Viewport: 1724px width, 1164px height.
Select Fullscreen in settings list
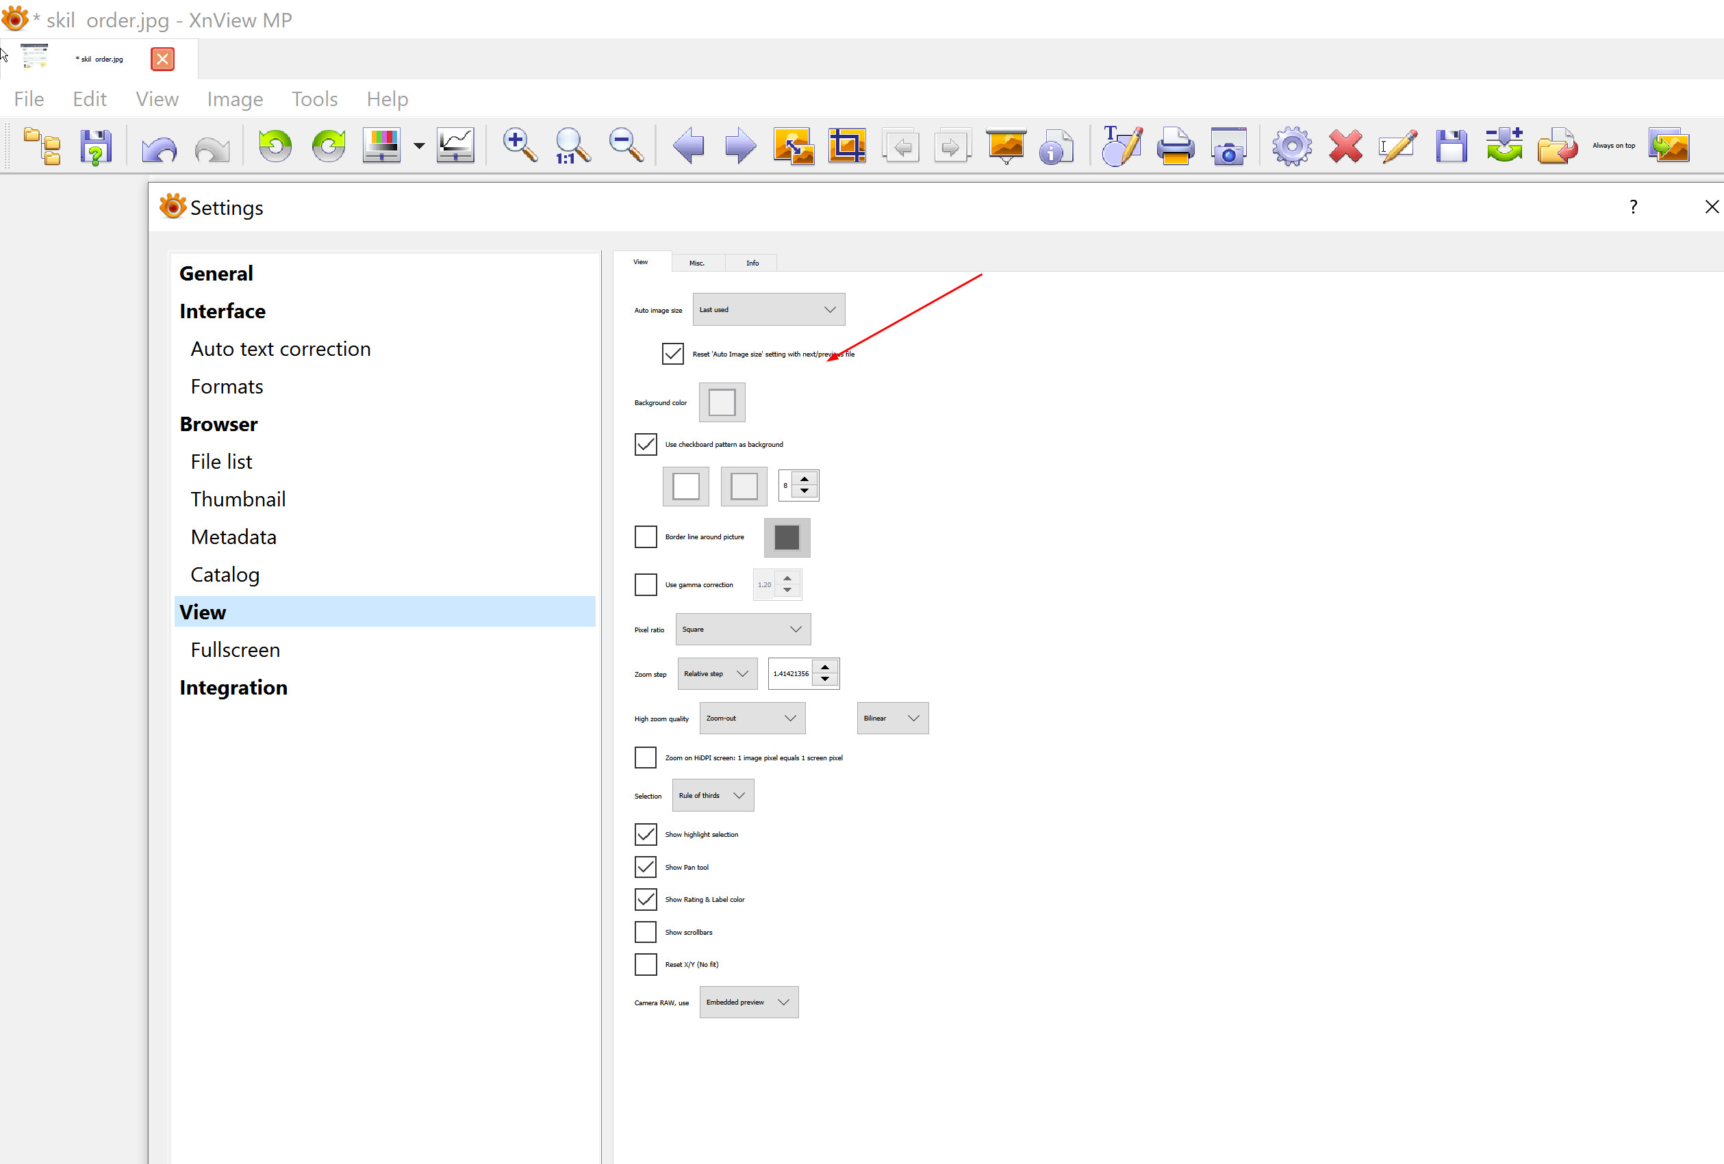(235, 649)
